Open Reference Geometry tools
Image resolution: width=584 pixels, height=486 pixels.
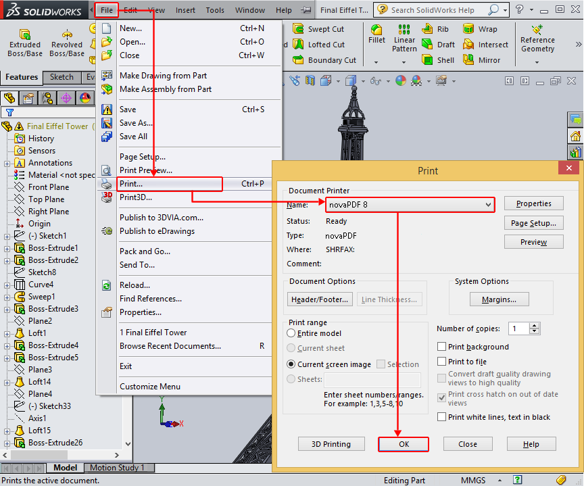point(537,39)
